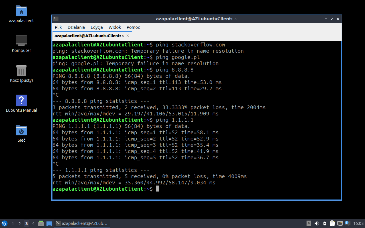This screenshot has width=365, height=228.
Task: Click the battery/power tray icon
Action: (x=325, y=223)
